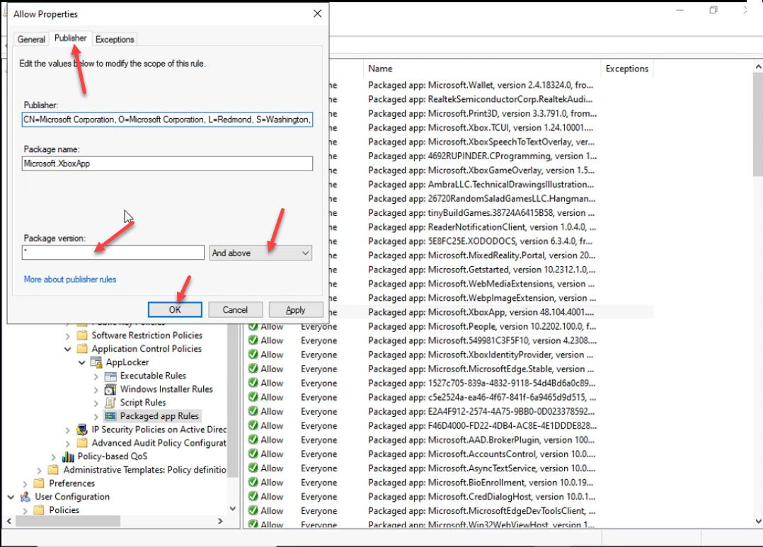
Task: Click Allow checkmark icon for BioEnrollment rule
Action: (x=253, y=483)
